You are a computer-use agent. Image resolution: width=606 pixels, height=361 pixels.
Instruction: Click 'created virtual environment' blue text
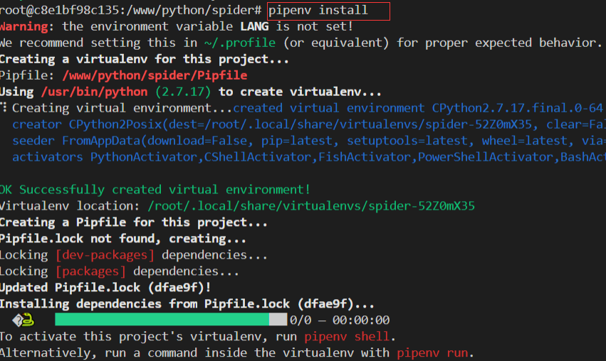(x=328, y=108)
